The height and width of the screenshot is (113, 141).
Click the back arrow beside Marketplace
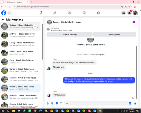[x=3, y=19]
